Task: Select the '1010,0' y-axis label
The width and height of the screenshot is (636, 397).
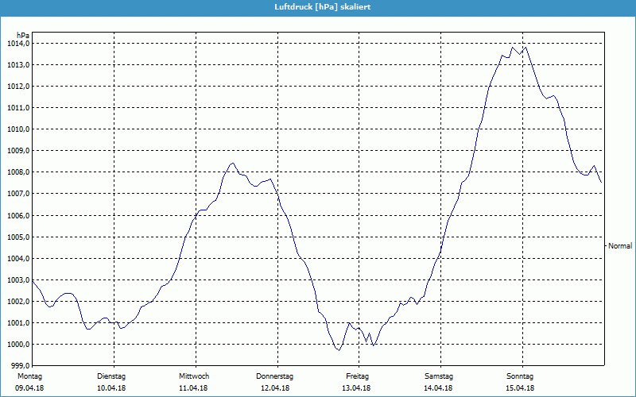Action: (x=17, y=129)
